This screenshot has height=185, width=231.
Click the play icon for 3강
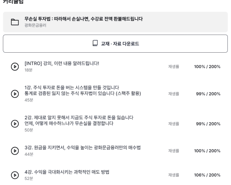[x=15, y=151]
